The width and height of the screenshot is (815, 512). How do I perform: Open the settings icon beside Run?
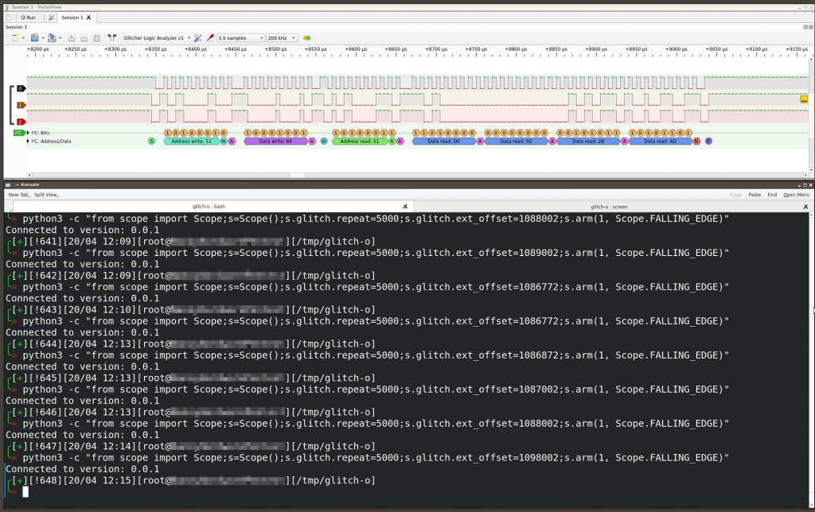click(52, 17)
